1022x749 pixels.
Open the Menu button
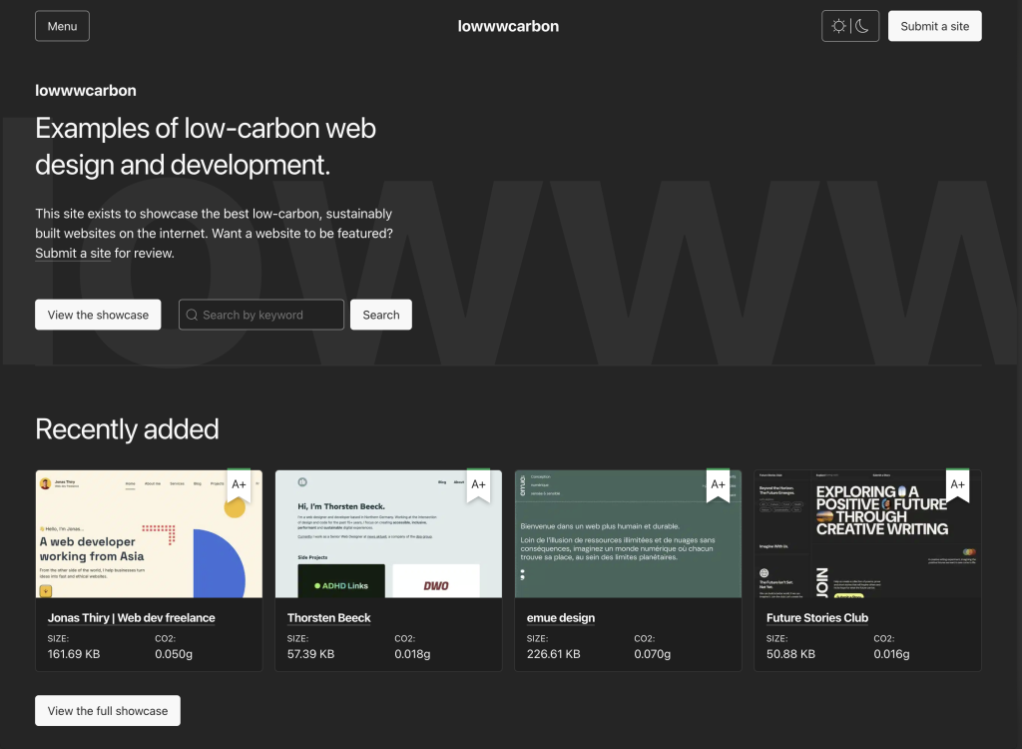pos(62,26)
